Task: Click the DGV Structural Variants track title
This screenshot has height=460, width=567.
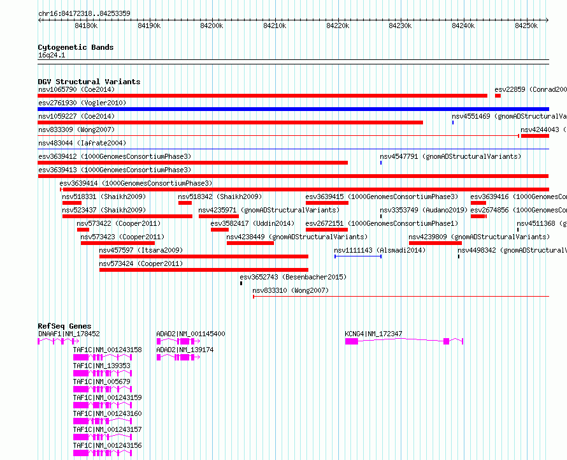Action: point(89,82)
